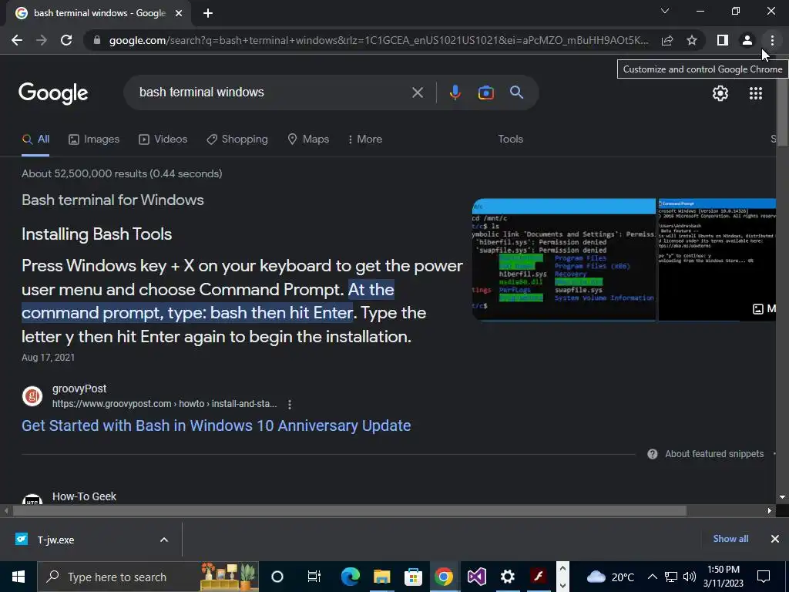Open Task View on taskbar
The height and width of the screenshot is (592, 789).
[314, 577]
